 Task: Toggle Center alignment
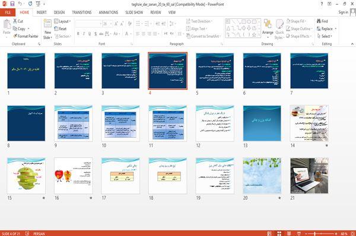pyautogui.click(x=144, y=34)
